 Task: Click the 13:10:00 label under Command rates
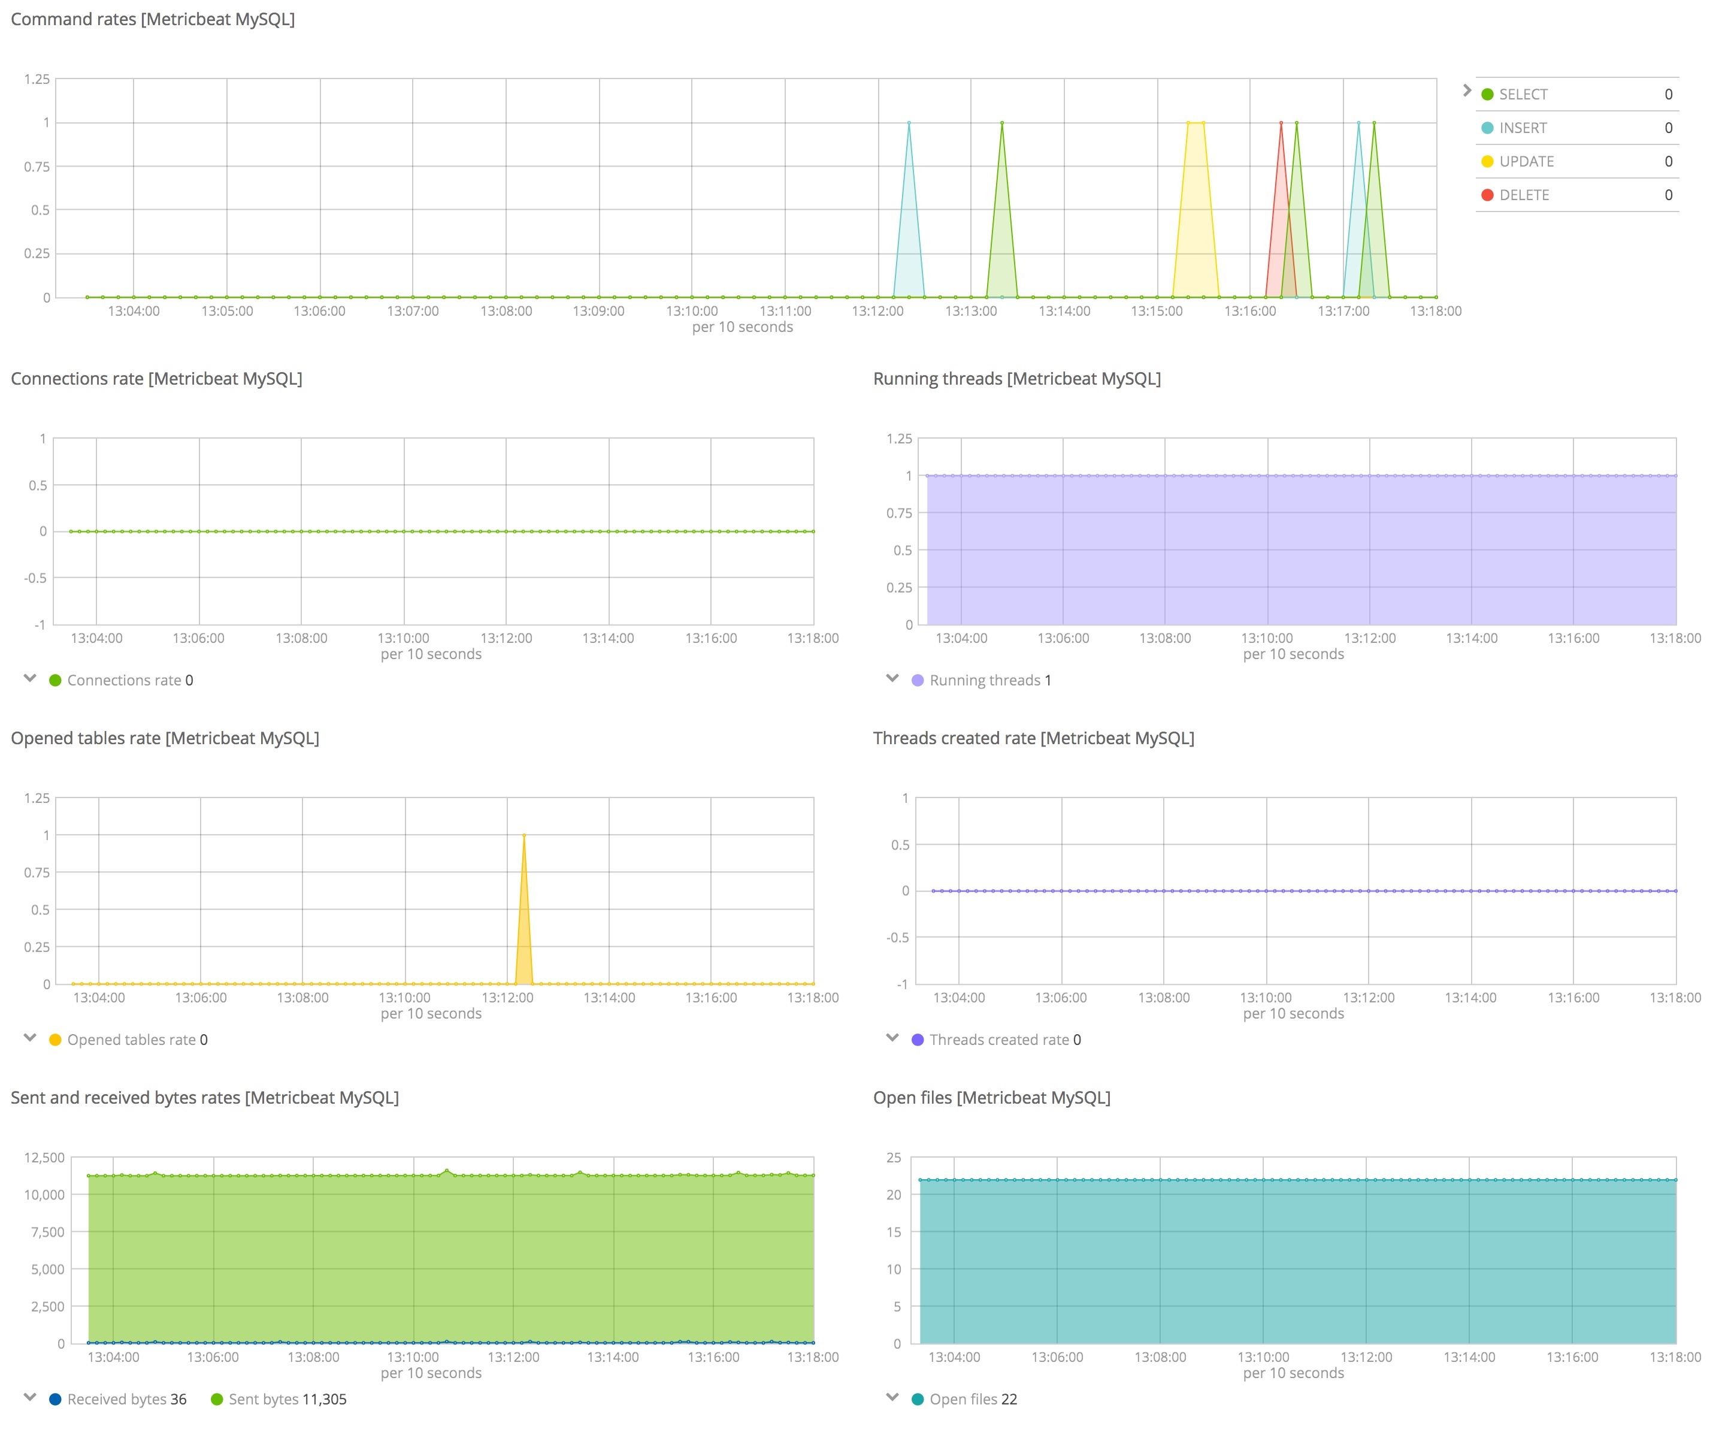click(x=692, y=312)
